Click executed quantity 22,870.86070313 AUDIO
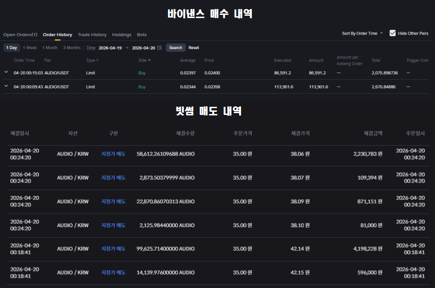435x288 pixels. (x=165, y=201)
